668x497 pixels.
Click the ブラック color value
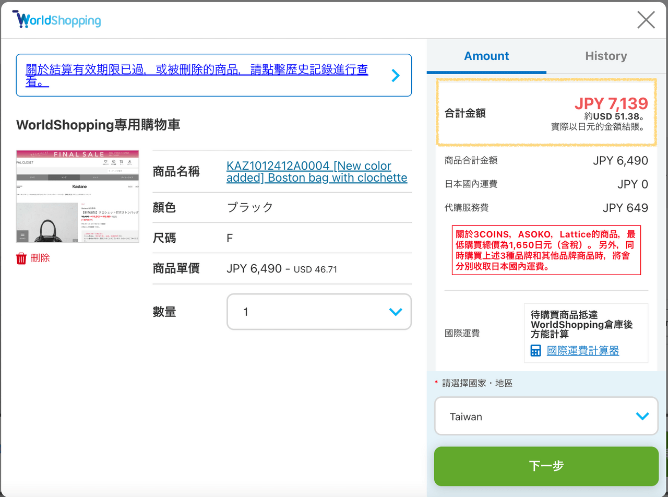click(x=250, y=207)
